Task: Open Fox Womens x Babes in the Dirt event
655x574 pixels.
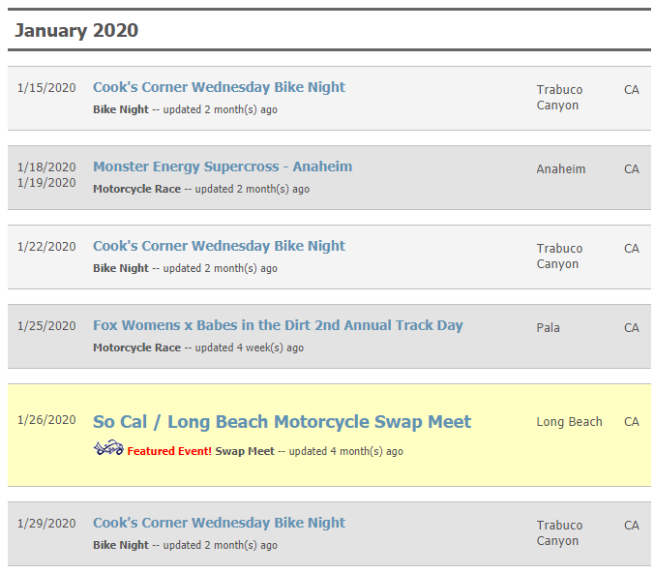Action: click(278, 325)
